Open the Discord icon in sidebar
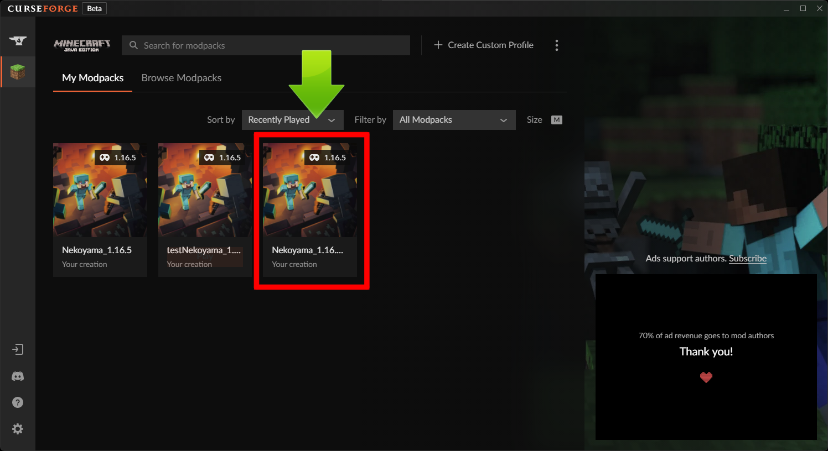Screen dimensions: 828x451 click(x=18, y=376)
